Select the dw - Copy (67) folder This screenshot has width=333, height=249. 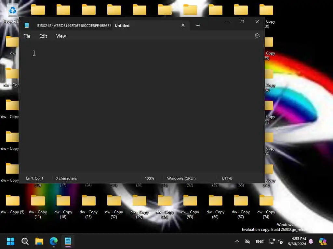pos(241,207)
